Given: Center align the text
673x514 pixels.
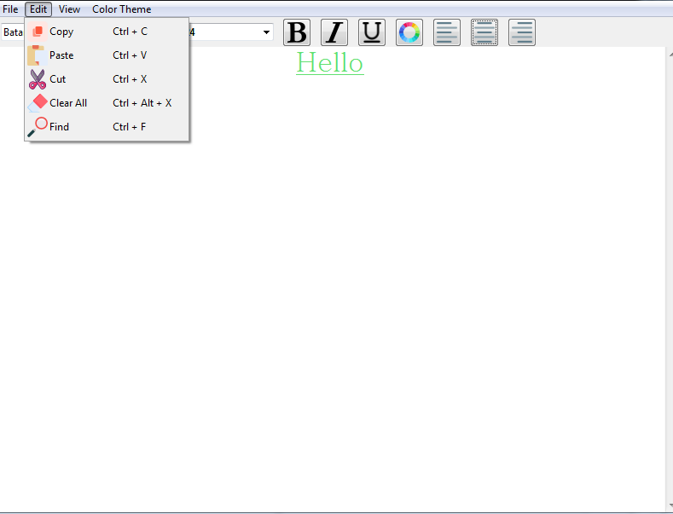Looking at the screenshot, I should tap(484, 32).
